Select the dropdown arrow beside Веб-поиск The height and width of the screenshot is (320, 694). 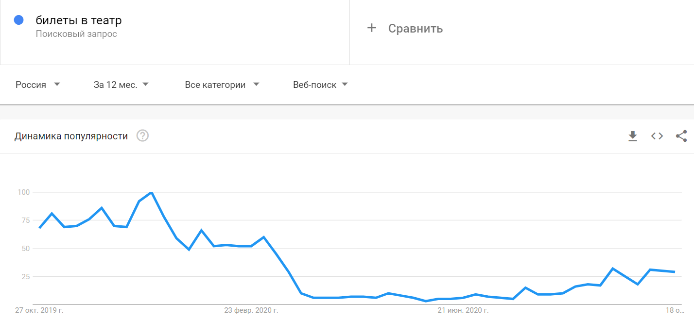(345, 84)
